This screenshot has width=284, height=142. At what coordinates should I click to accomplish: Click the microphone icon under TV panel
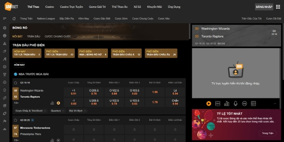pyautogui.click(x=235, y=103)
